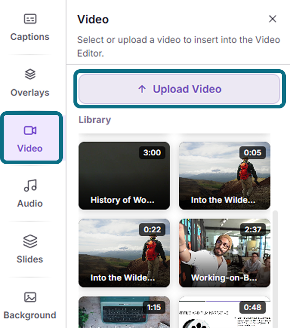This screenshot has height=328, width=290.
Task: Click the Upload Video button
Action: click(180, 89)
